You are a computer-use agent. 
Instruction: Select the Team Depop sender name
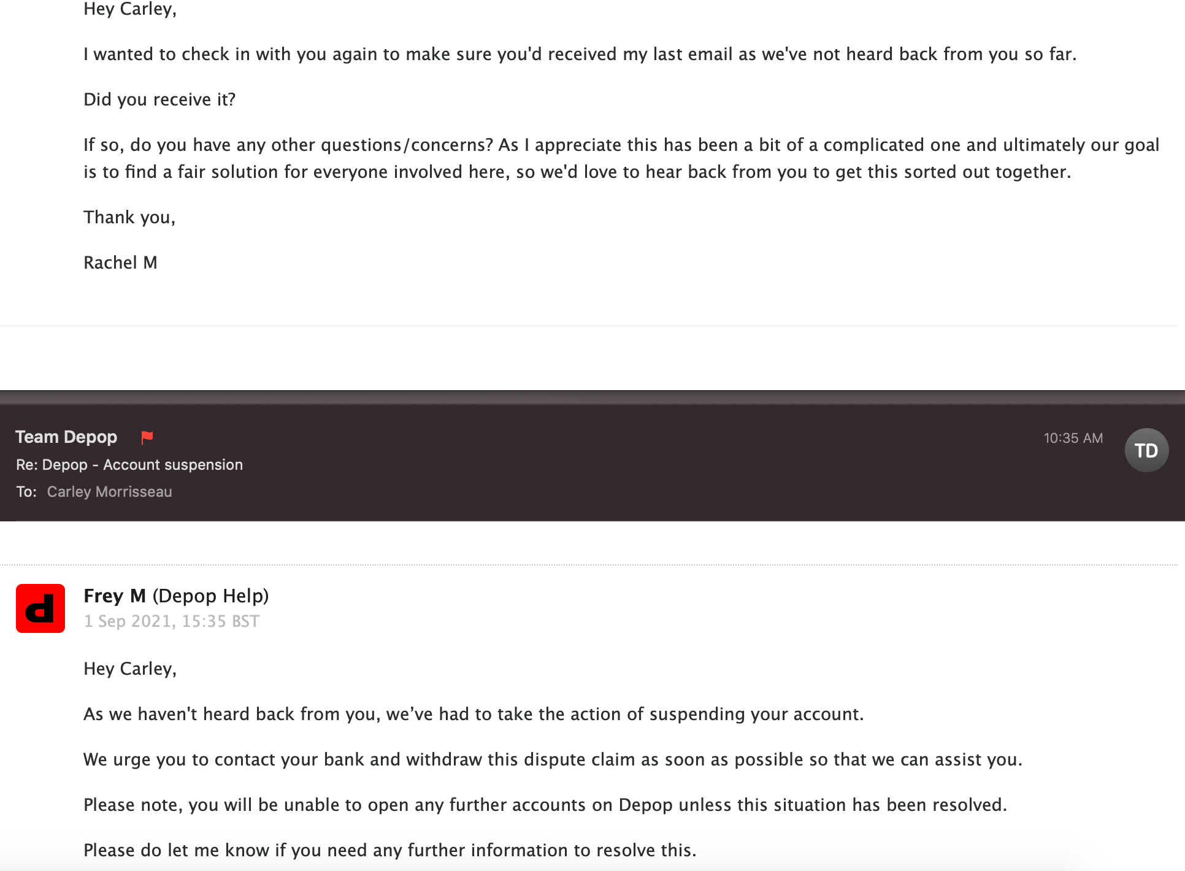(x=66, y=437)
